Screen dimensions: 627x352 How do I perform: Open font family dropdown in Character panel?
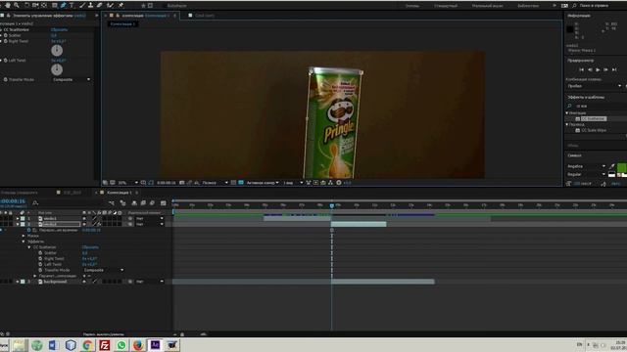point(586,166)
